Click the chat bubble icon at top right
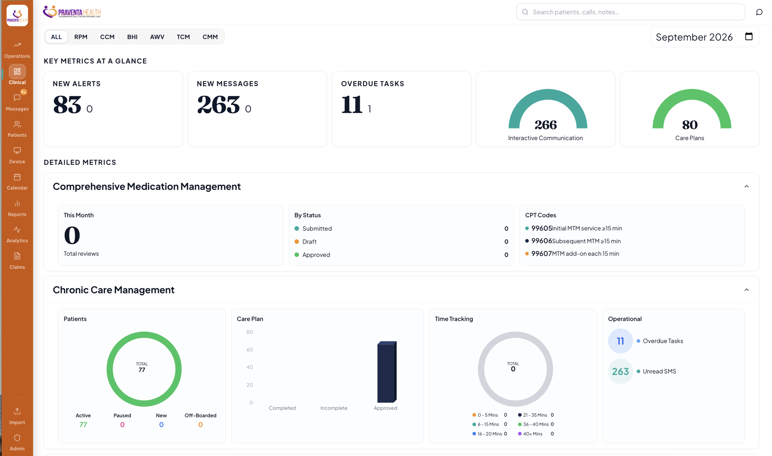This screenshot has width=772, height=456. tap(759, 12)
